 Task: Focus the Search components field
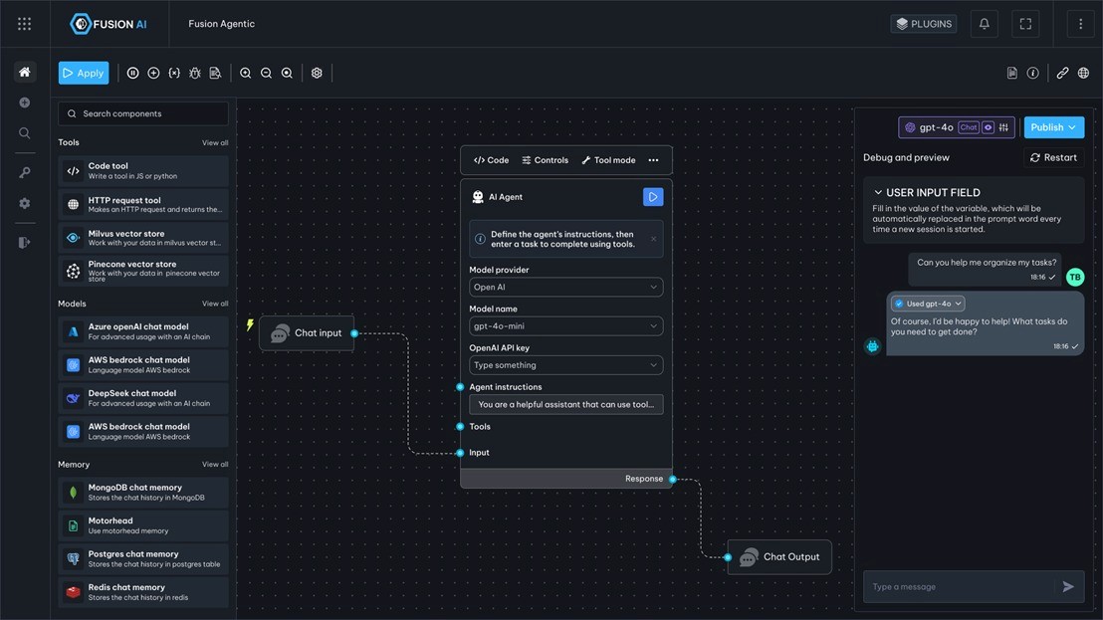[x=143, y=113]
